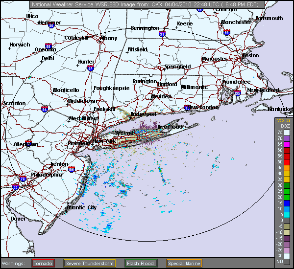Click the Interstate shield beside New London
Viewport: 294px width, 269px height.
(187, 108)
